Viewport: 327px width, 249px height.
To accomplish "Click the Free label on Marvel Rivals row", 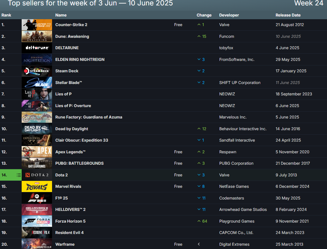I will click(178, 186).
